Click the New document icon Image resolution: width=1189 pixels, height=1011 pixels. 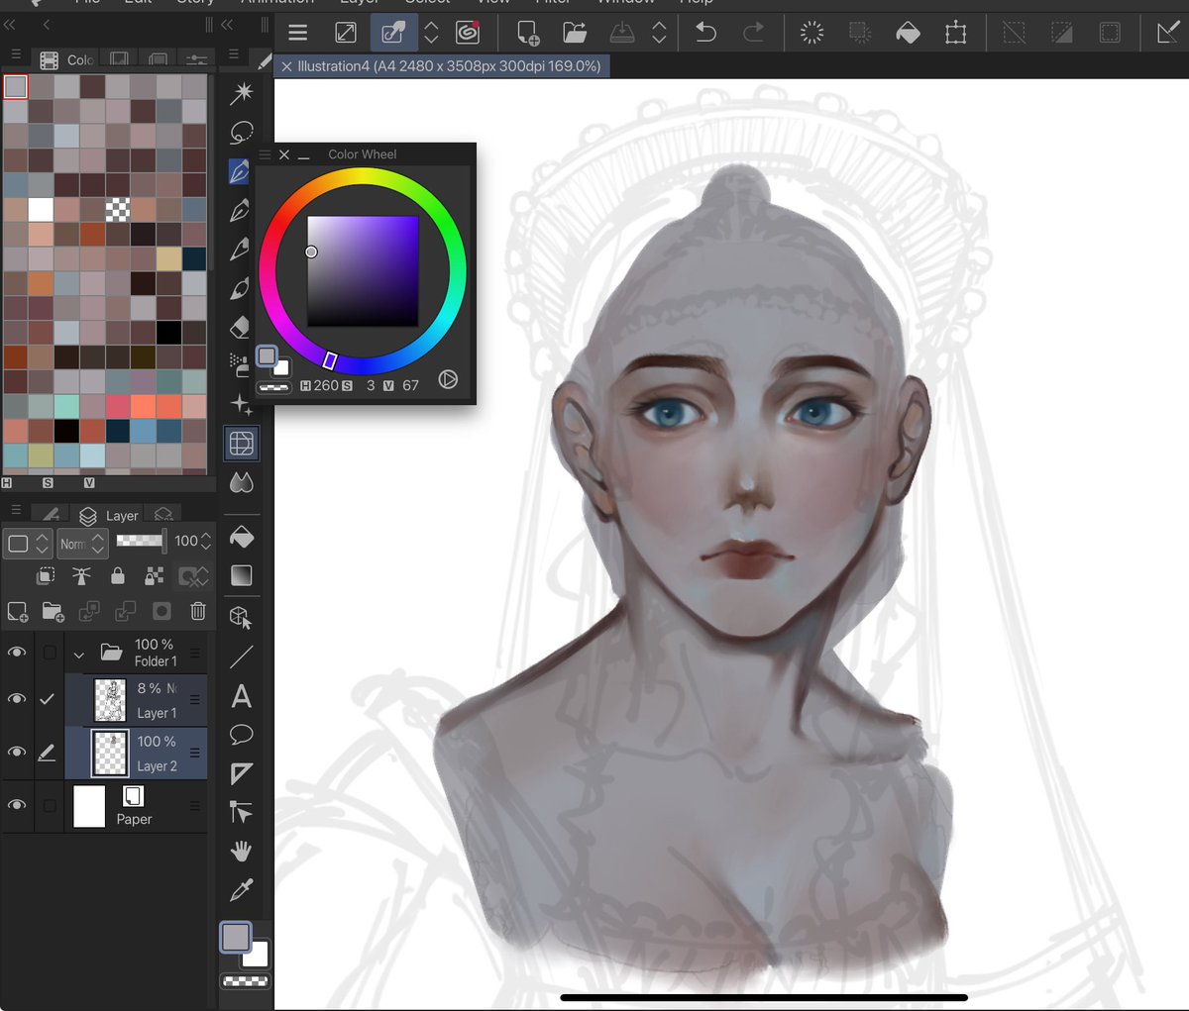528,33
